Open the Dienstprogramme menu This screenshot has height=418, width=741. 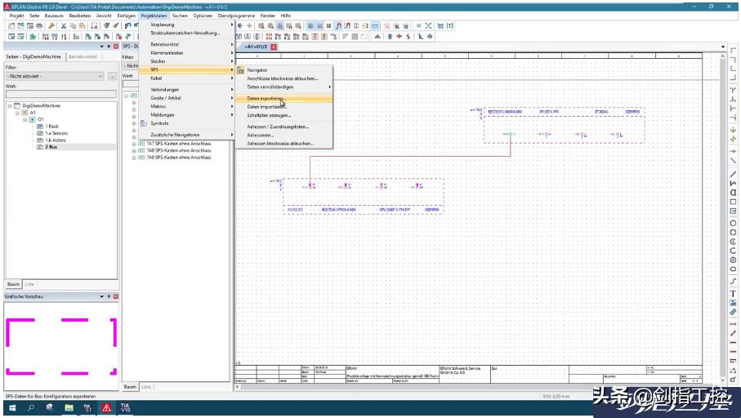(x=236, y=16)
